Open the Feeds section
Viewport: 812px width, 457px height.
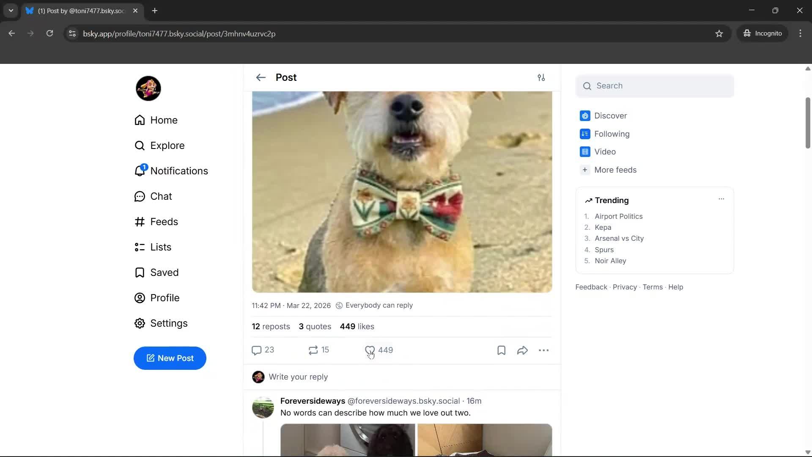pyautogui.click(x=156, y=221)
